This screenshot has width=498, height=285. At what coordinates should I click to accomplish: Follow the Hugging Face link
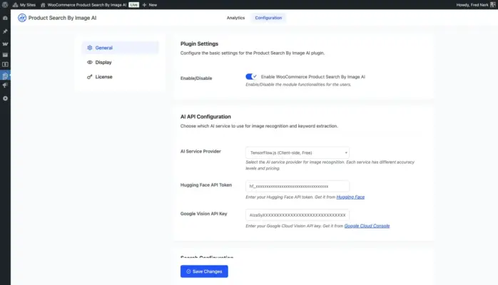350,197
